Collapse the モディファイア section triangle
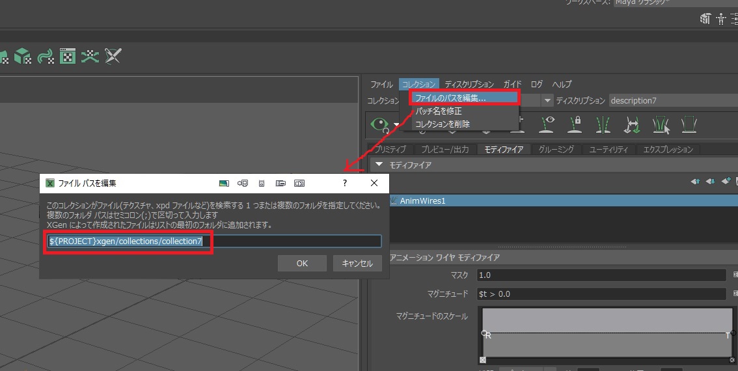Viewport: 738px width, 371px height. (379, 165)
